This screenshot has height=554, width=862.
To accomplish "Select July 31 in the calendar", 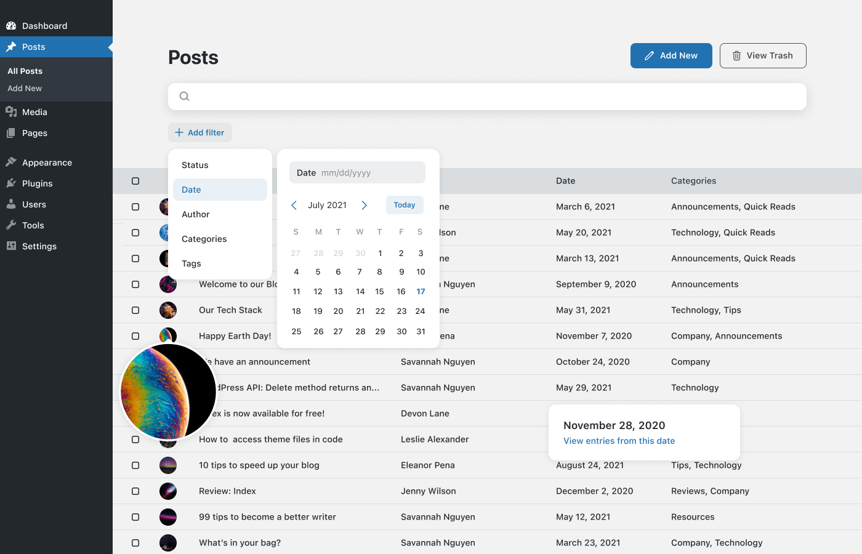I will (421, 331).
